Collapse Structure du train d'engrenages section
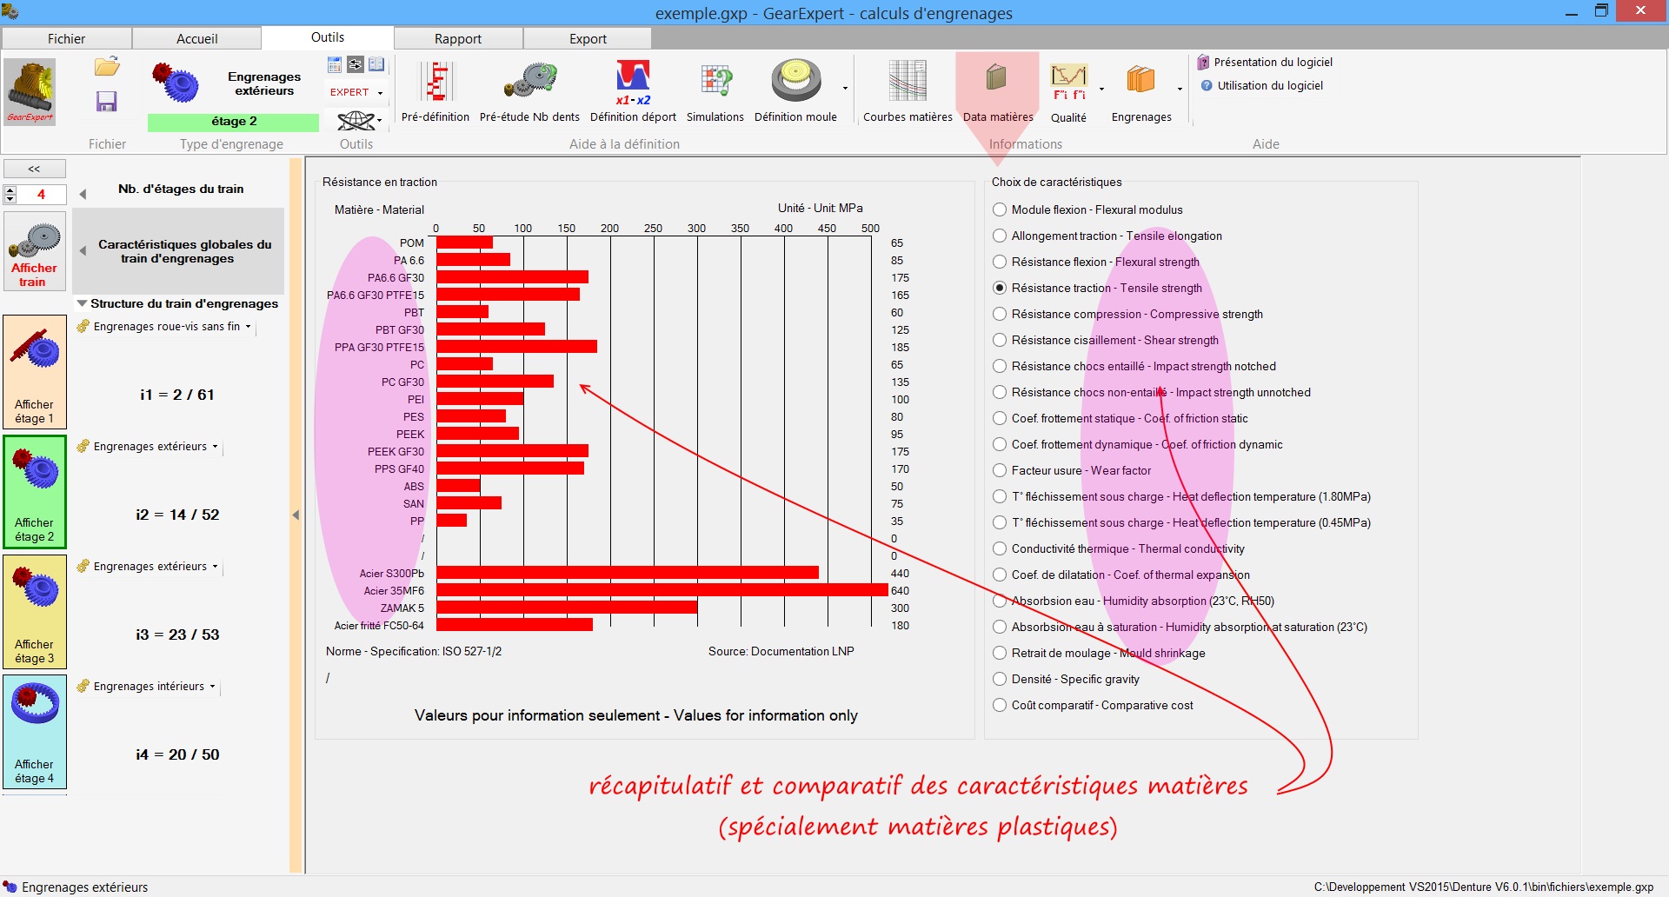This screenshot has height=897, width=1669. pyautogui.click(x=82, y=303)
